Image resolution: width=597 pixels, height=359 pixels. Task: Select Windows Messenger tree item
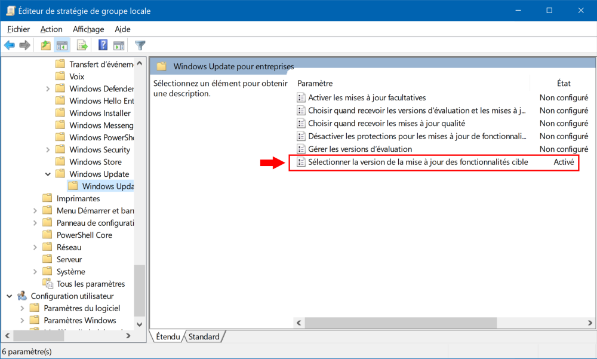point(101,125)
